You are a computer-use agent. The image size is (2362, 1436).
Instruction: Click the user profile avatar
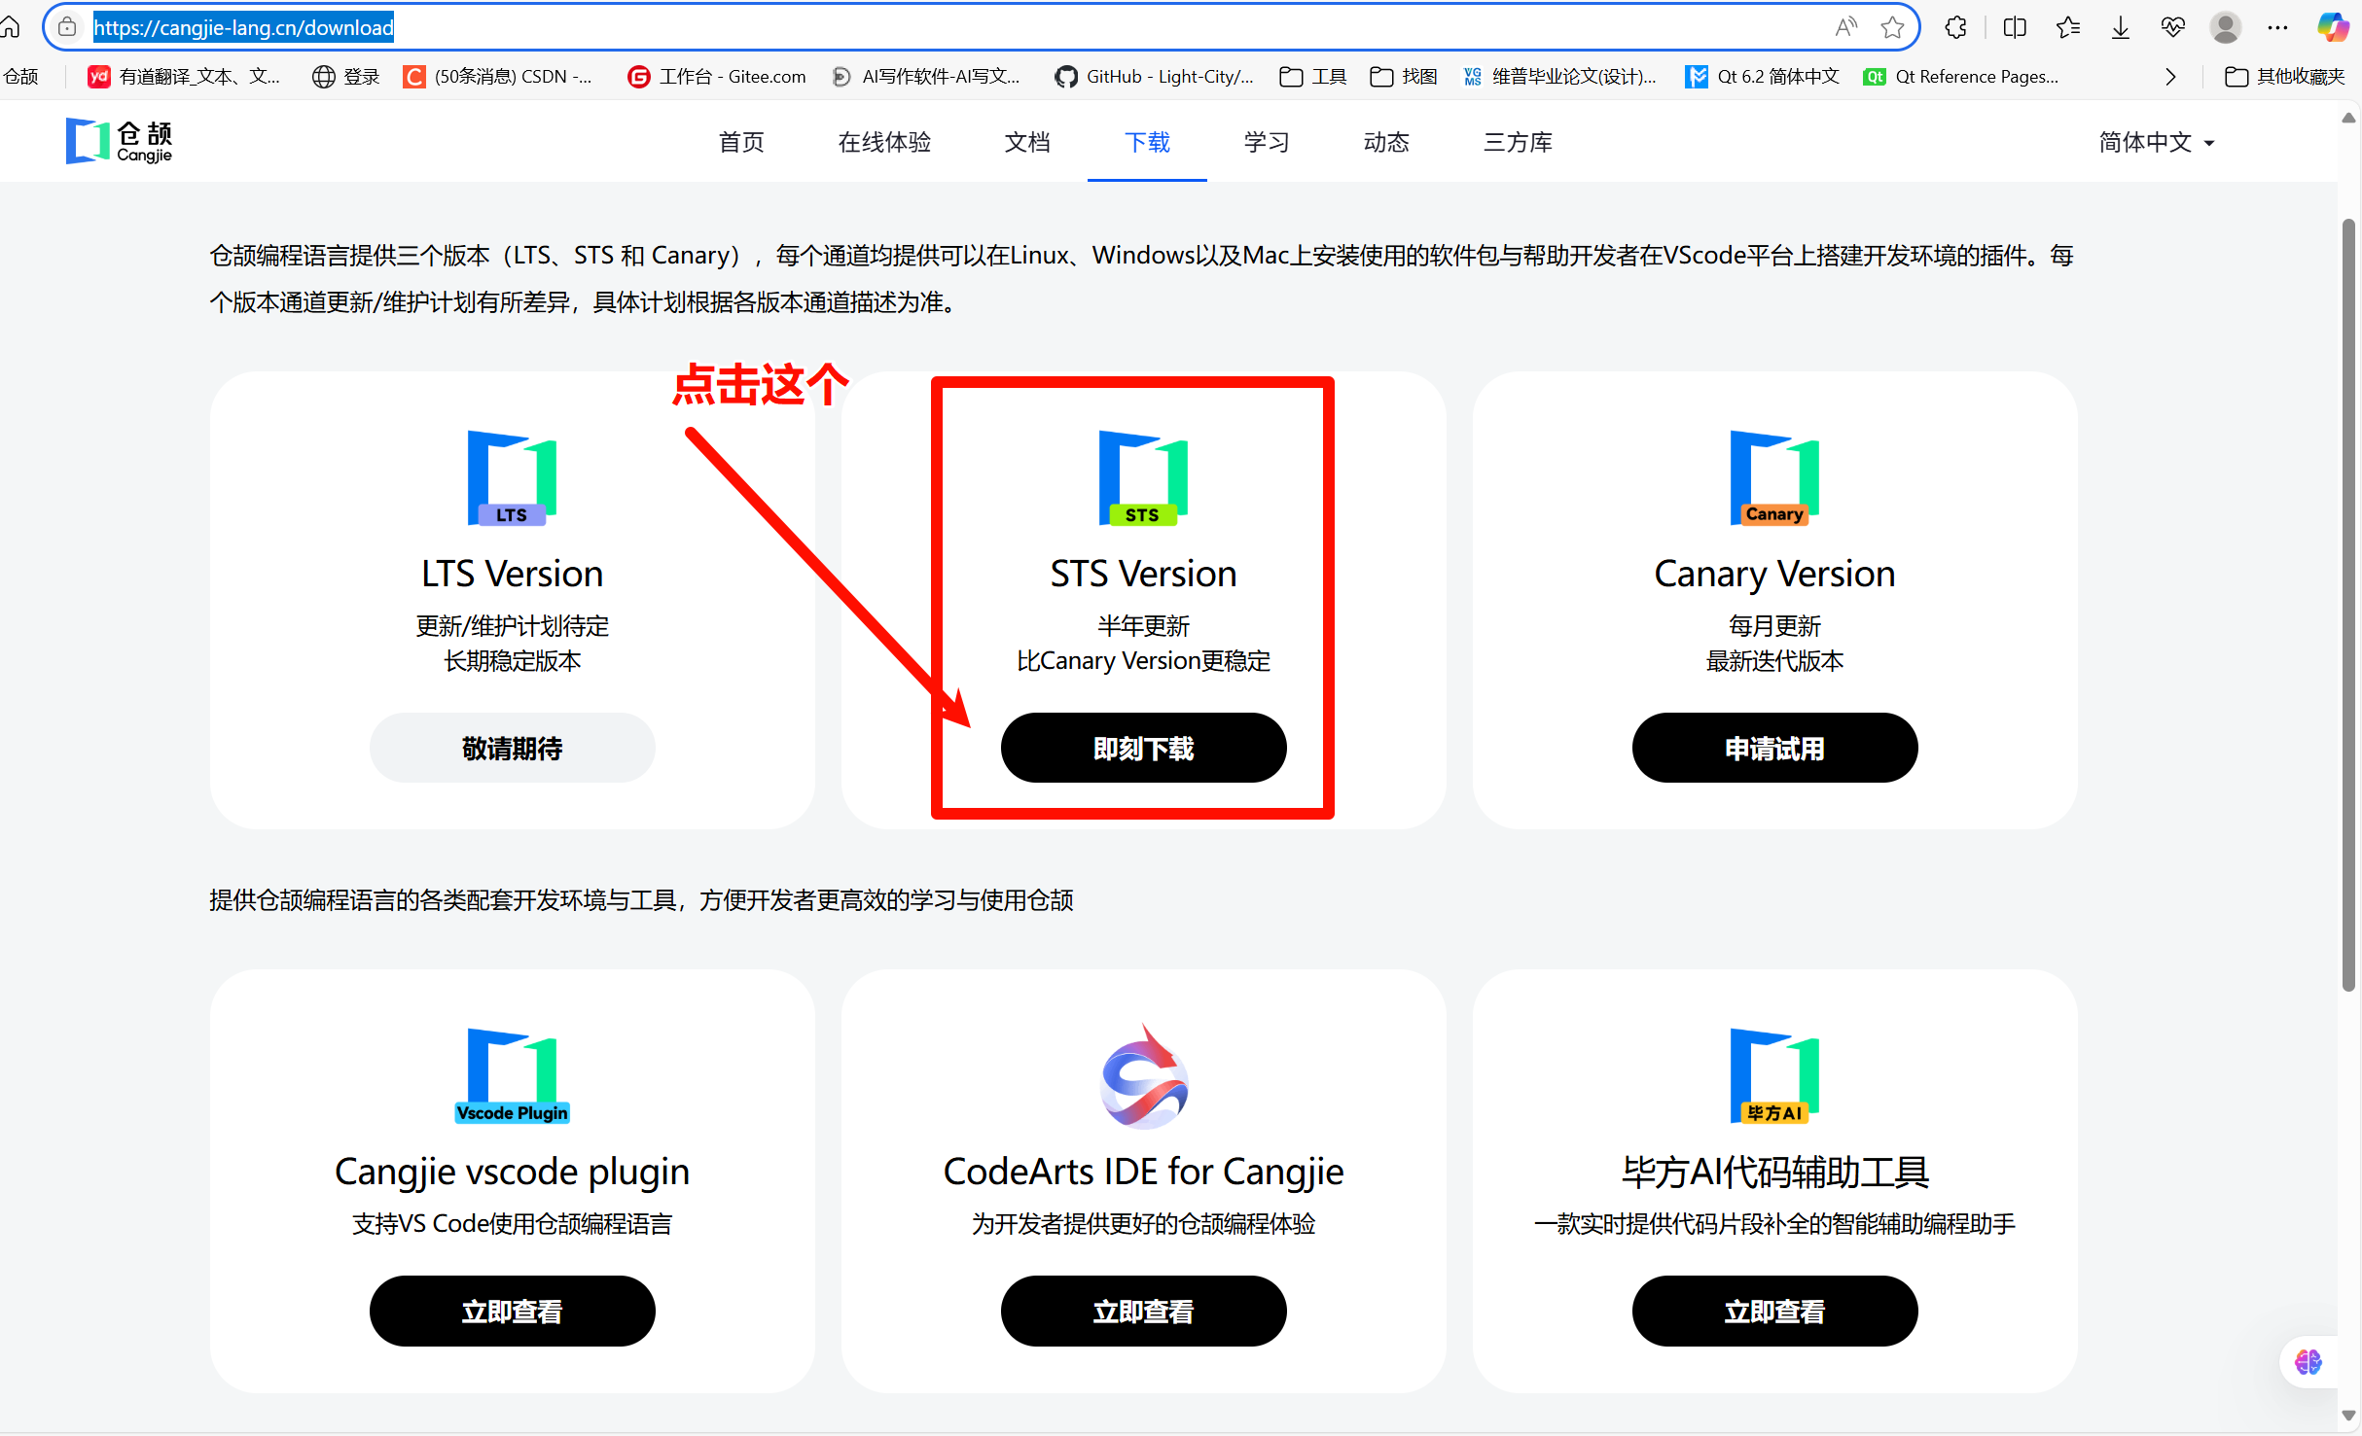[x=2225, y=27]
